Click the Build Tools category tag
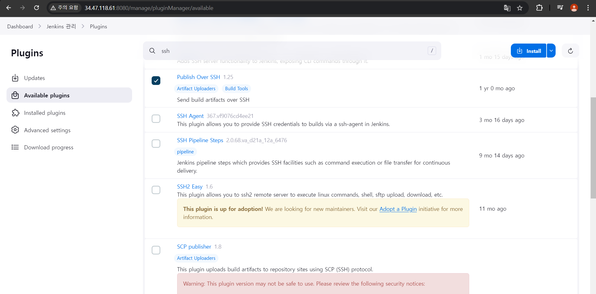The height and width of the screenshot is (294, 596). click(236, 89)
